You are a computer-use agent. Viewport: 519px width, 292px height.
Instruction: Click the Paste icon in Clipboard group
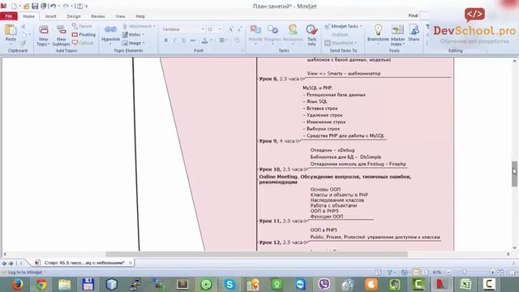tap(11, 31)
